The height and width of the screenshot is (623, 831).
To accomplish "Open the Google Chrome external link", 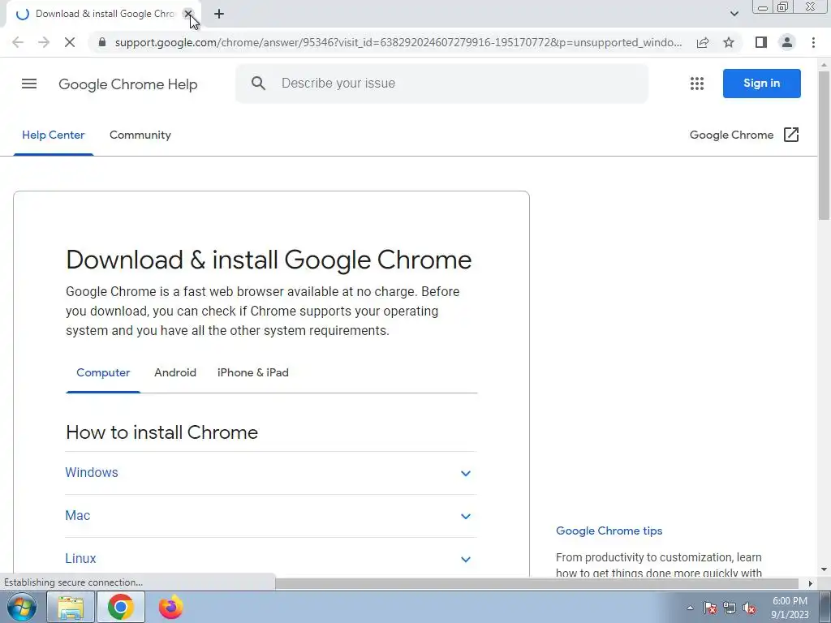I will coord(744,135).
